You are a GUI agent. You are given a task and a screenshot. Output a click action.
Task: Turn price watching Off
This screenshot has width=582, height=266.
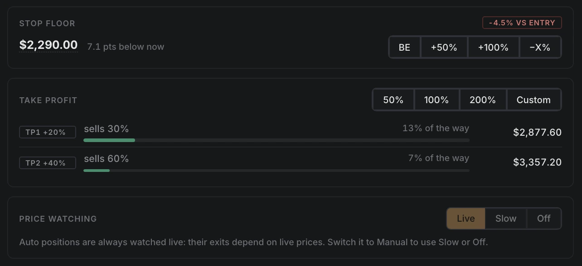click(x=544, y=218)
